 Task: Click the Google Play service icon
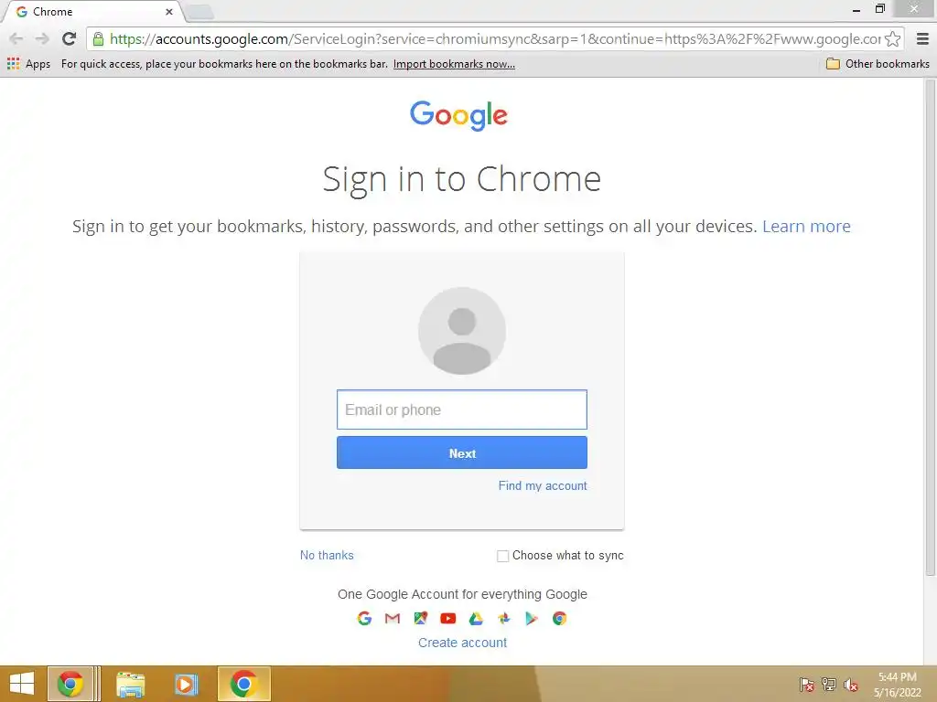point(532,619)
